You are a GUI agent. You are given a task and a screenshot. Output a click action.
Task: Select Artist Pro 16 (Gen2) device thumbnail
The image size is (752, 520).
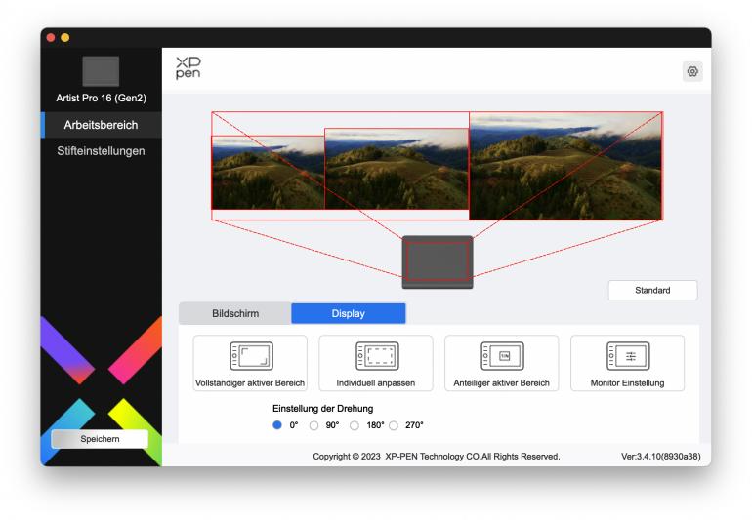tap(101, 71)
